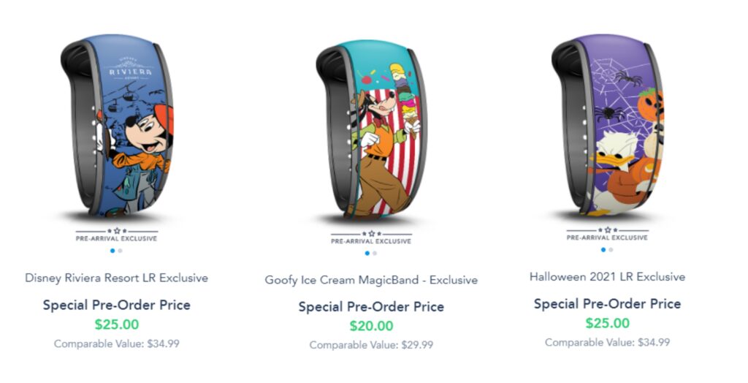Select first blue dot under Halloween MagicBand
Screen dimensions: 748x383
[x=603, y=250]
